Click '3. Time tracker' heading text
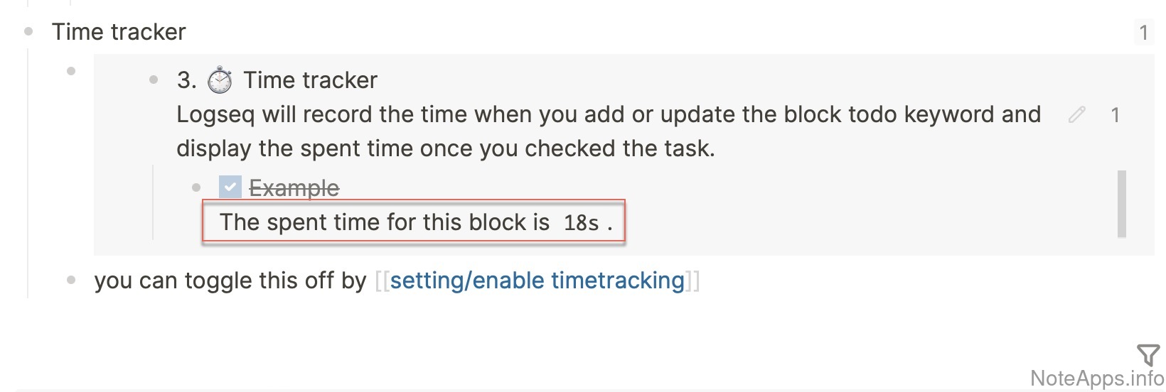Image resolution: width=1166 pixels, height=392 pixels. (x=310, y=80)
